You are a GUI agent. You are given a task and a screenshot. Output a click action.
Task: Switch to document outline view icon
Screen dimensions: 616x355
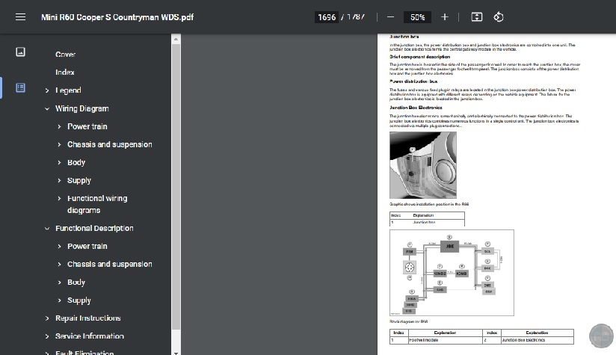20,87
